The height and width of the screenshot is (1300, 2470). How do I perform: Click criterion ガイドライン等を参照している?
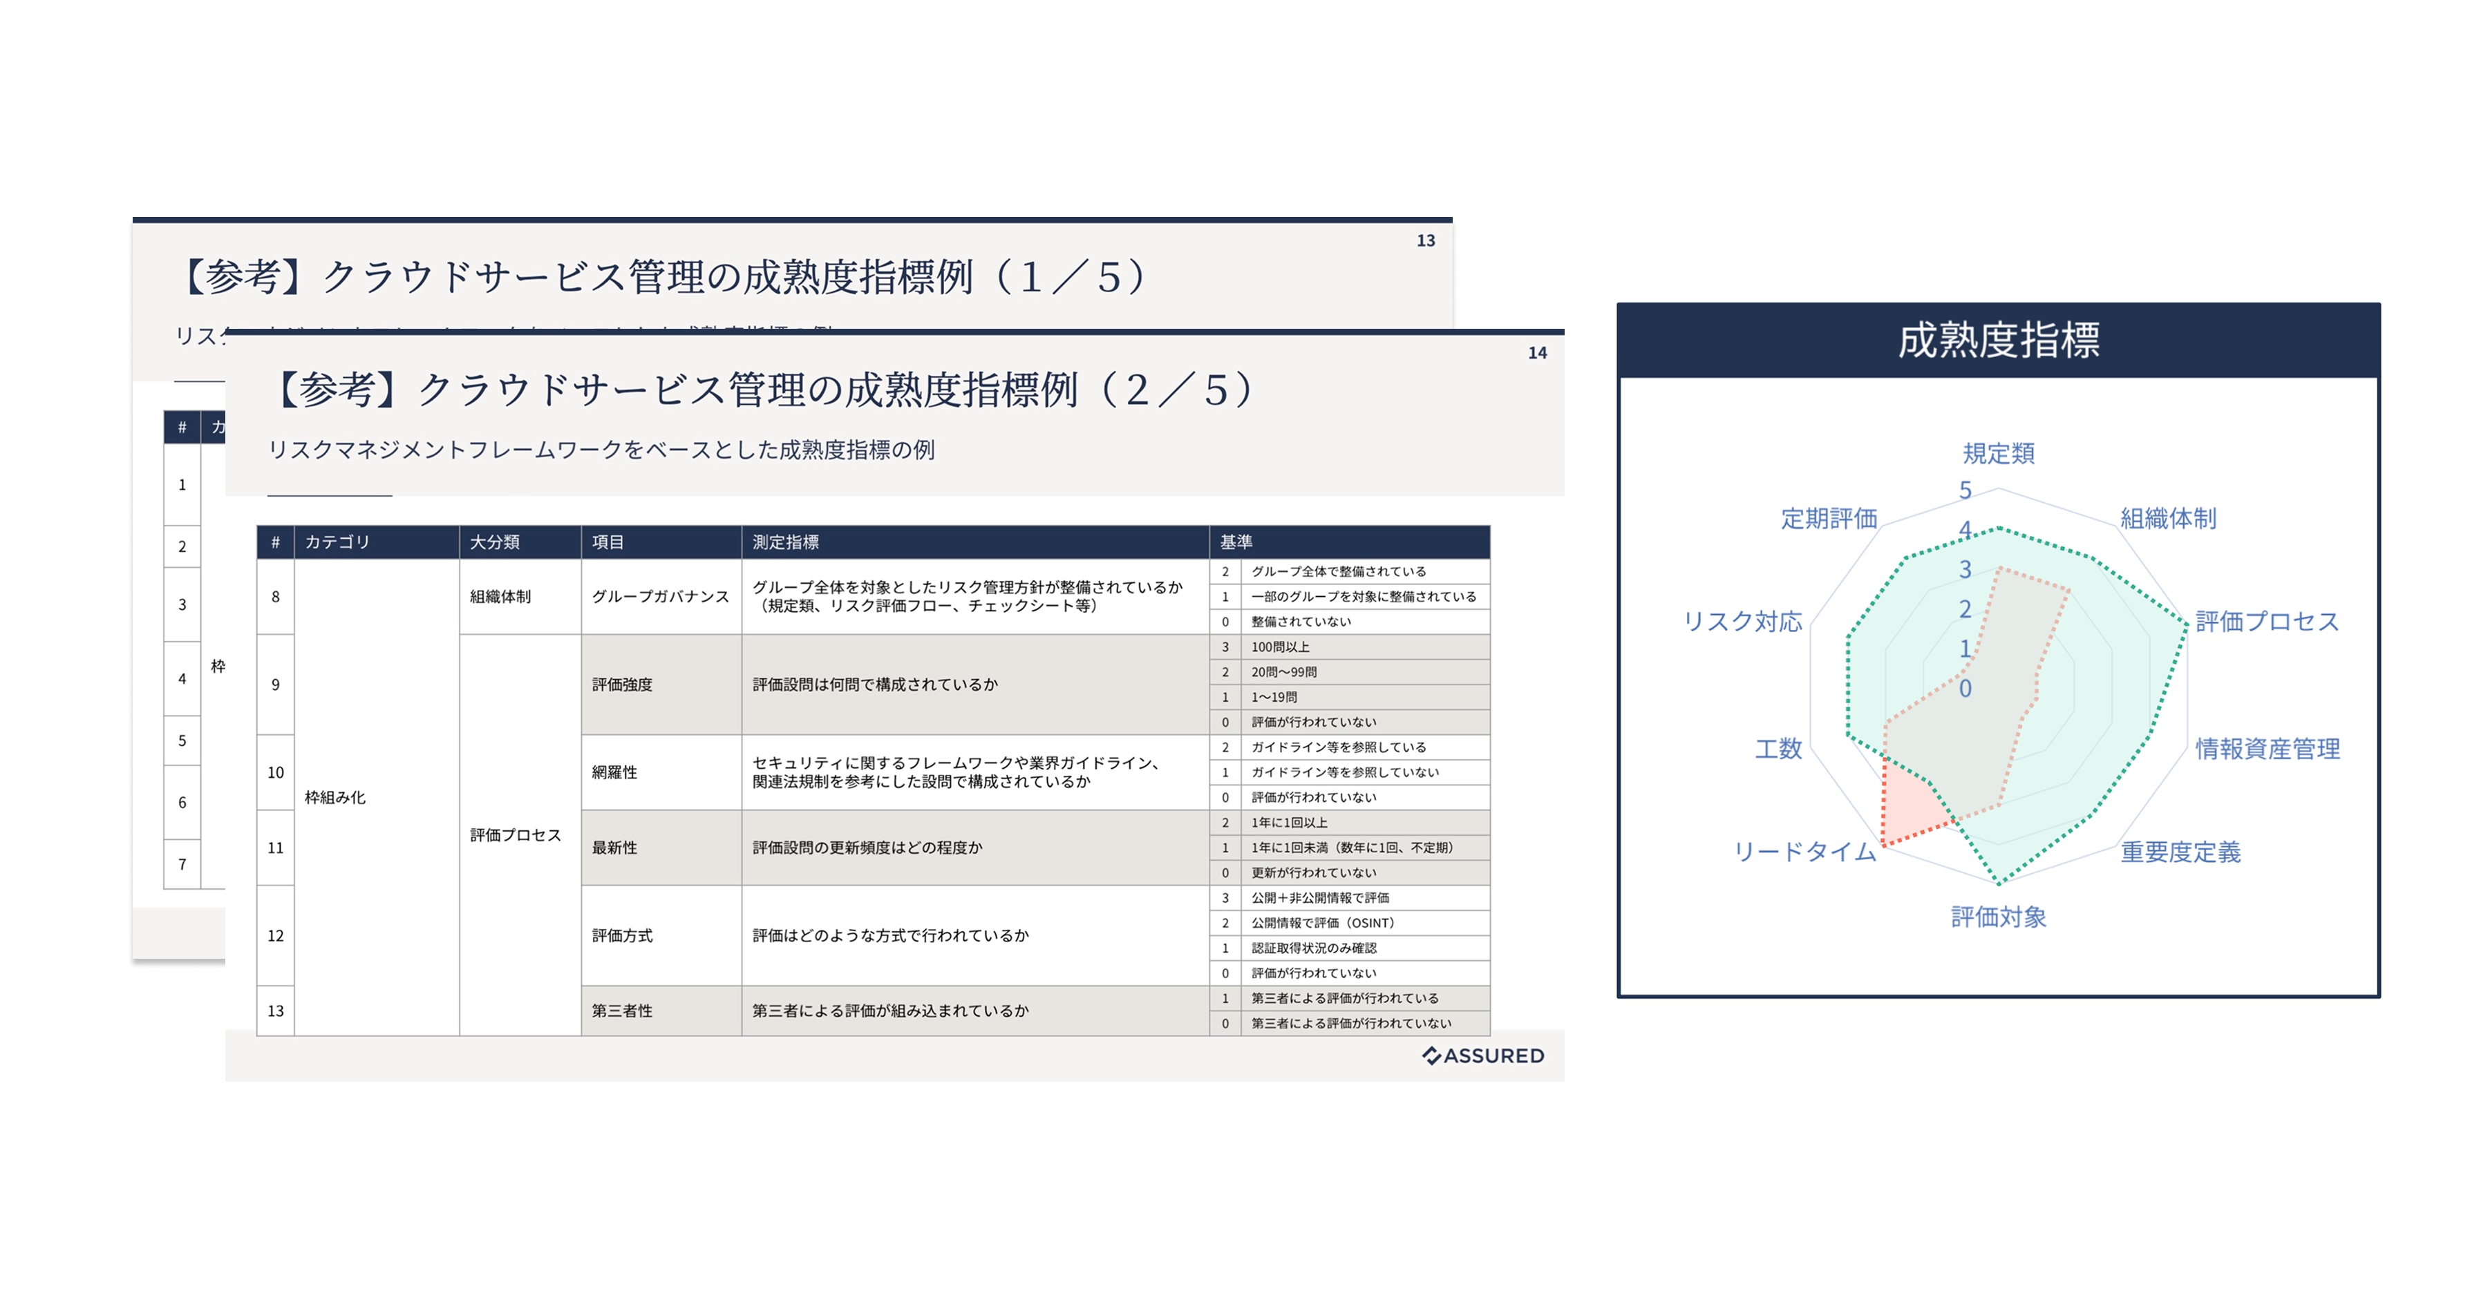point(1339,747)
